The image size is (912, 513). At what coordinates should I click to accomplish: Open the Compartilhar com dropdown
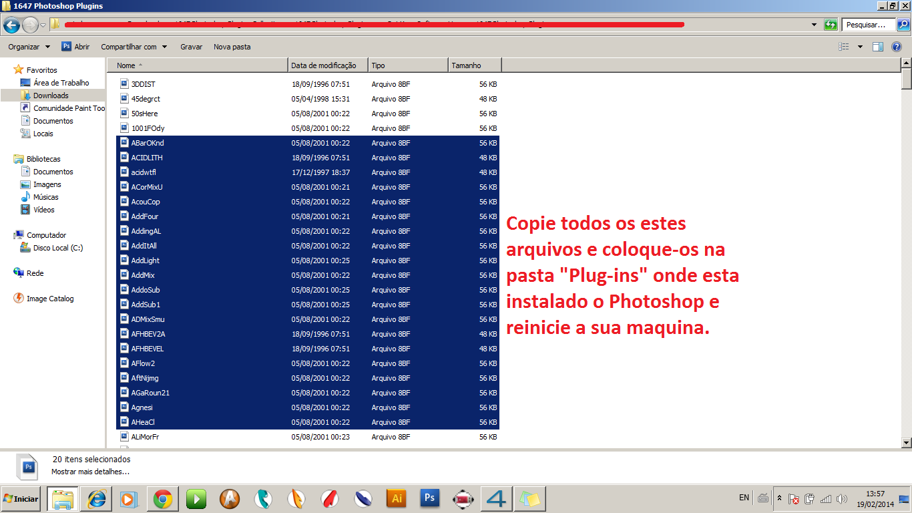pos(134,47)
